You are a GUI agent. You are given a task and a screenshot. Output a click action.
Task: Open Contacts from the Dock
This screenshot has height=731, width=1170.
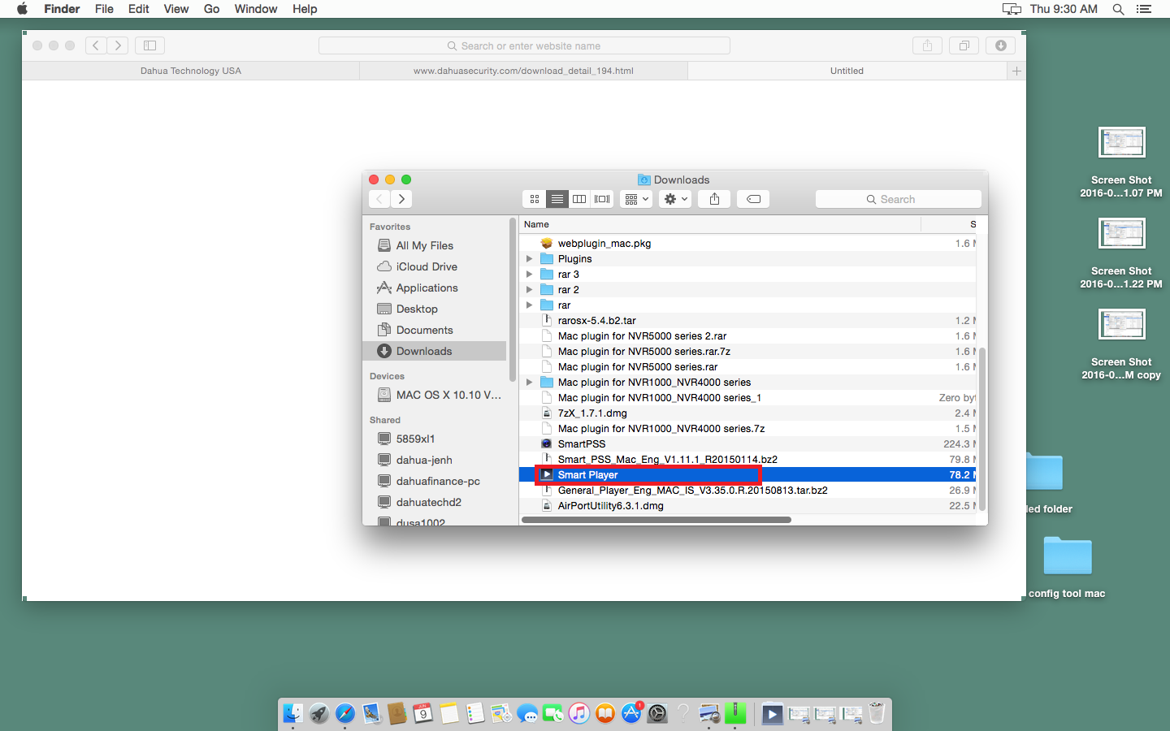click(x=397, y=713)
